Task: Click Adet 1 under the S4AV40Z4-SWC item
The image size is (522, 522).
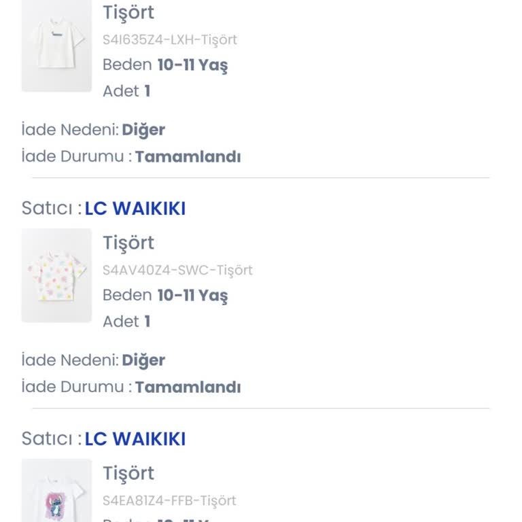Action: (126, 321)
